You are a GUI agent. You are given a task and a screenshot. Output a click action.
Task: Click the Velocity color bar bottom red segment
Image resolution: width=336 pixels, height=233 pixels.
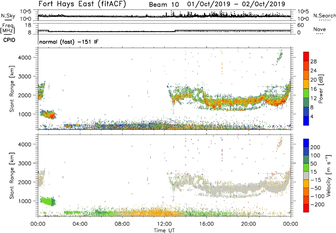(306, 208)
